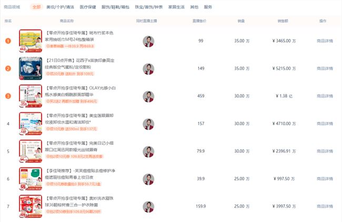Open the 花西子 air powder thumbnail
Screen dimensions: 342x222
tap(31, 69)
